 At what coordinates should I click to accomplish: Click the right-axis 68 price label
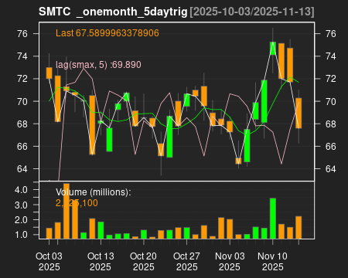click(x=331, y=124)
